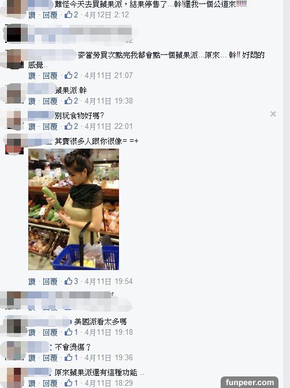Click thumbs-up icon on 4月11日 22:01 comment
The image size is (290, 388).
tap(68, 126)
